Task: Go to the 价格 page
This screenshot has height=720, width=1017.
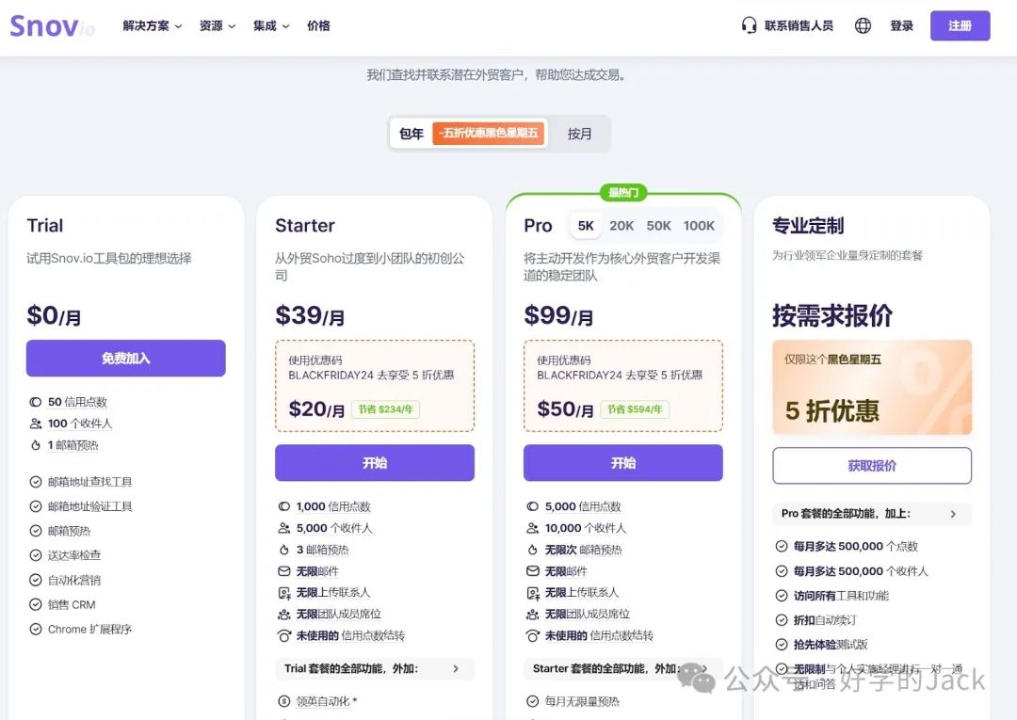Action: click(318, 26)
